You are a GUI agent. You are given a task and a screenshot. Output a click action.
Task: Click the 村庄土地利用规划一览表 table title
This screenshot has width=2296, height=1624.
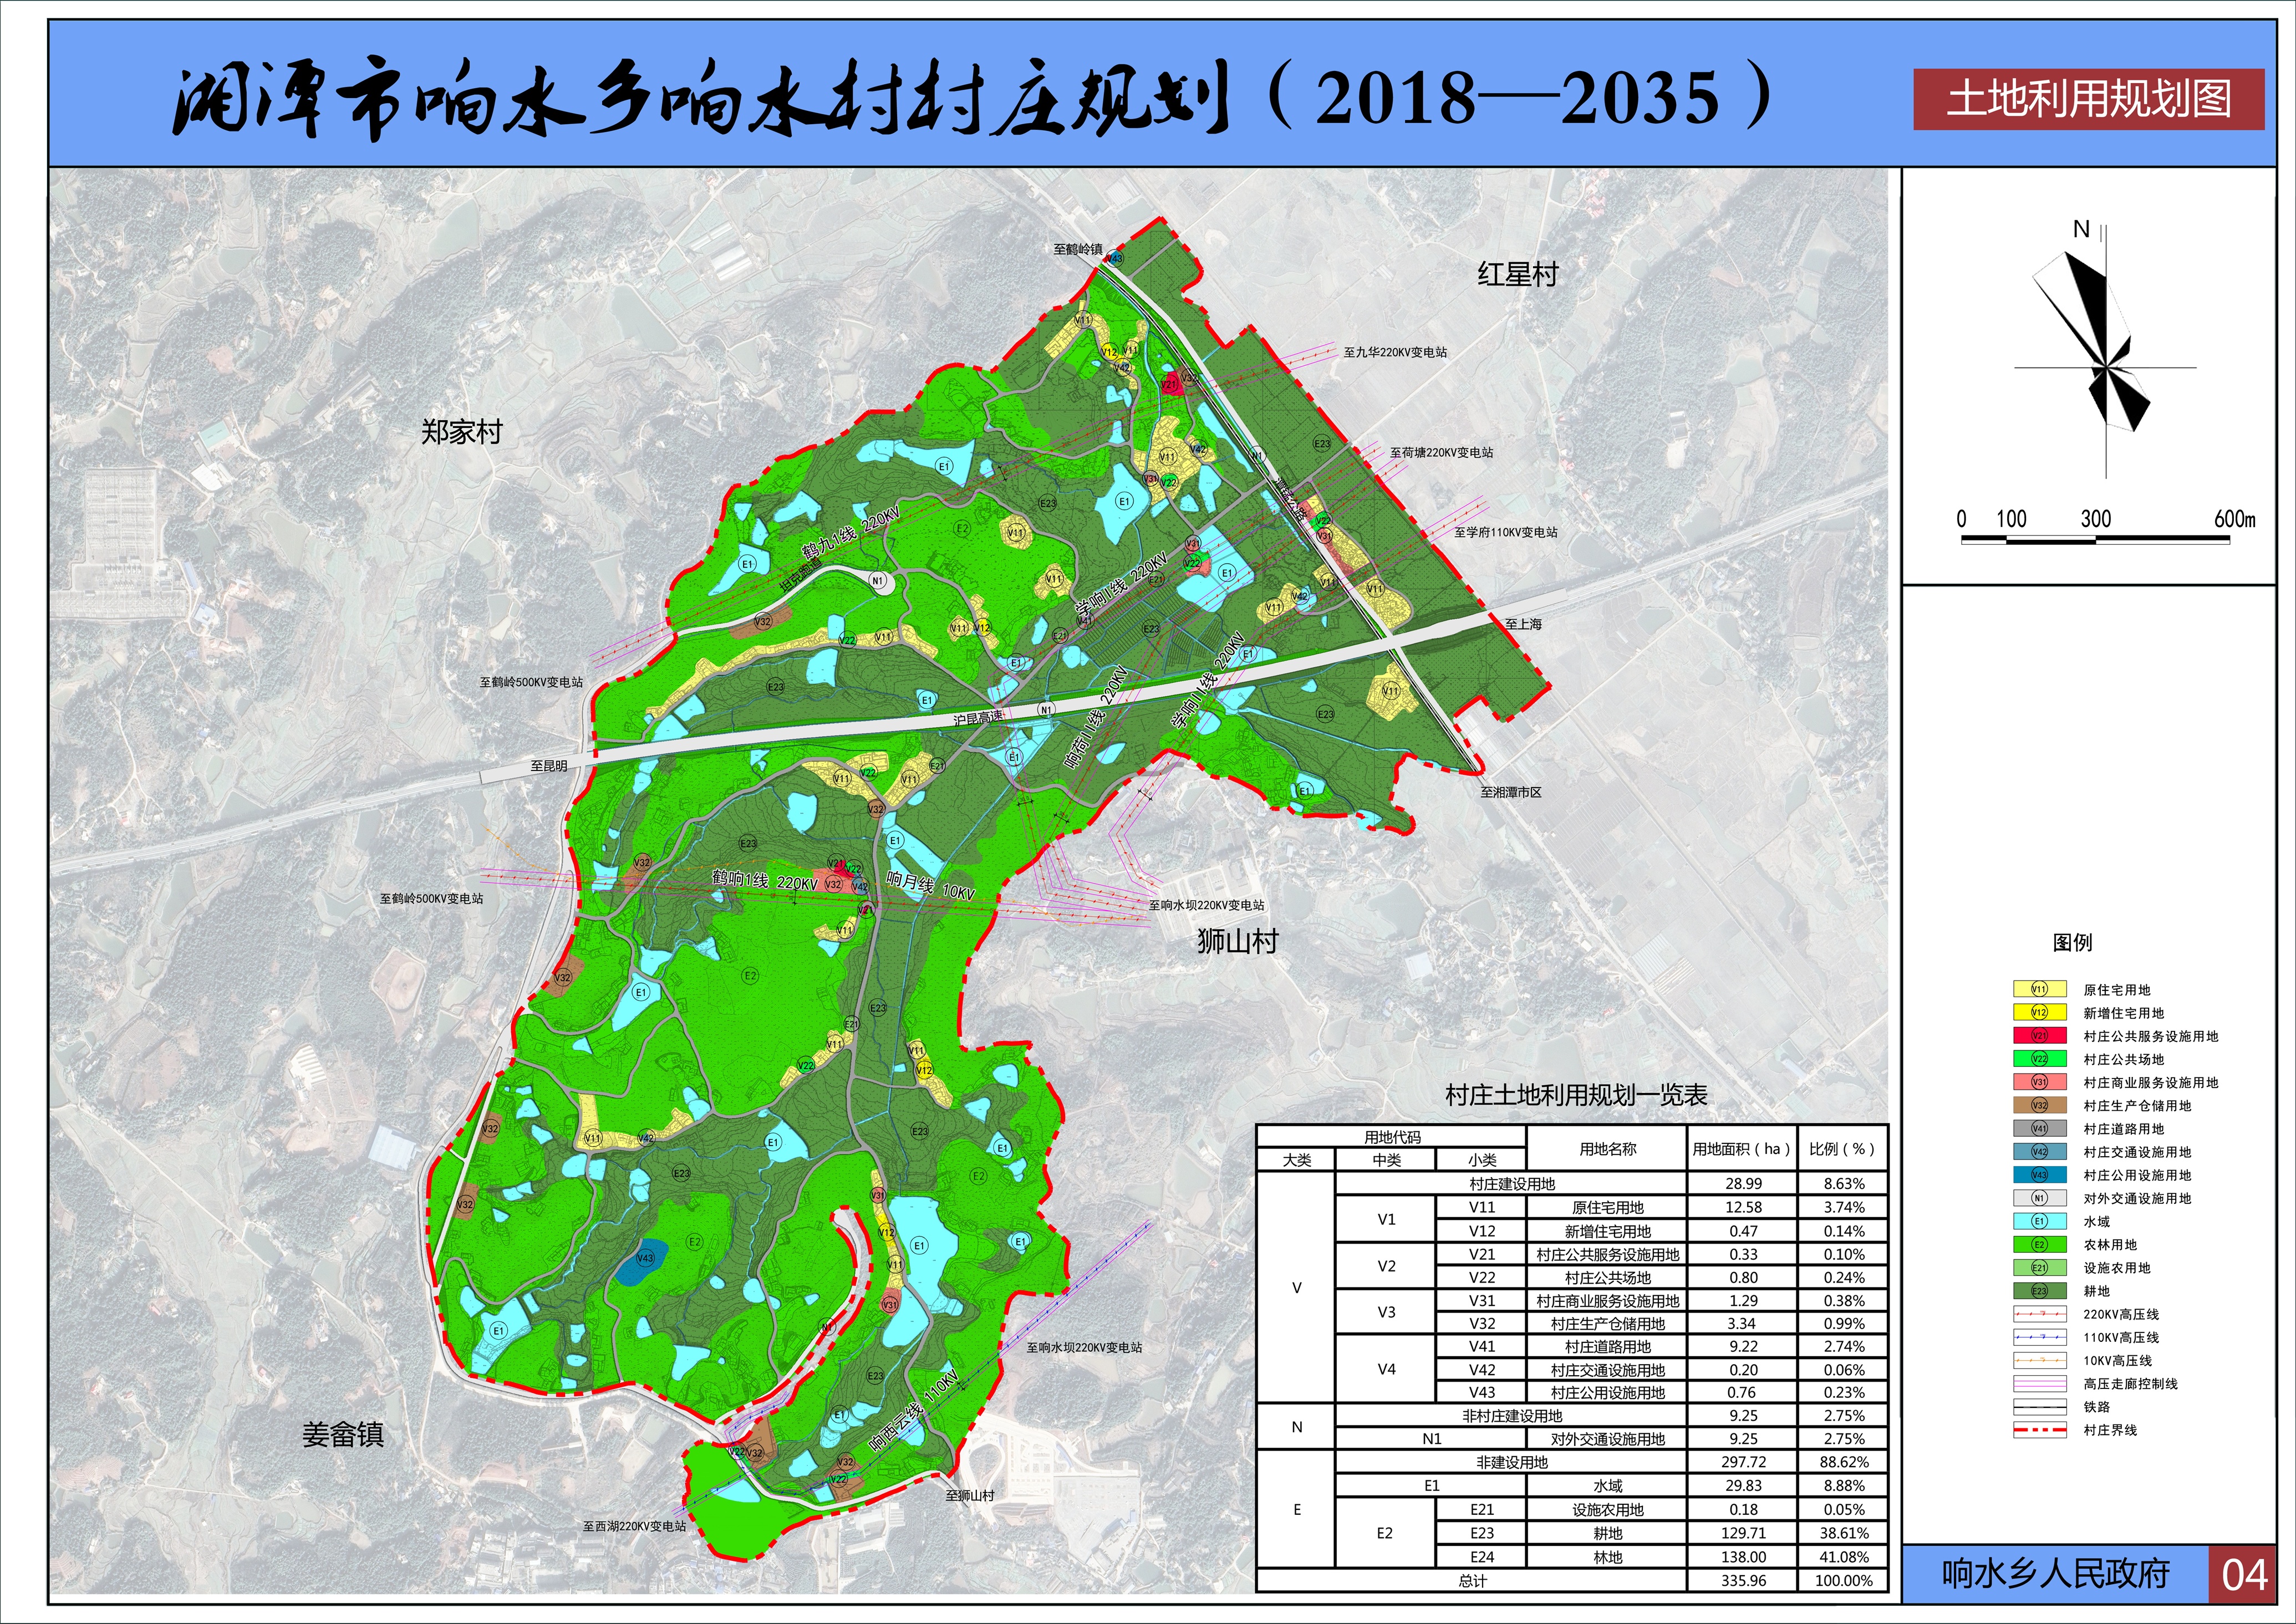tap(1576, 1095)
